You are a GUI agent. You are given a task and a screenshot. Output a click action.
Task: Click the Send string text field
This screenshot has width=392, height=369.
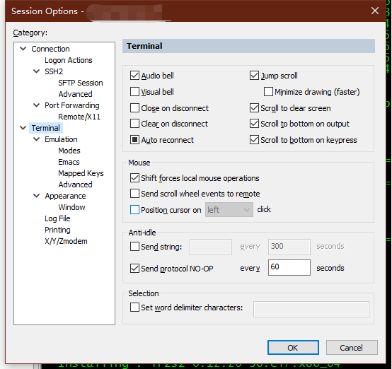(211, 247)
